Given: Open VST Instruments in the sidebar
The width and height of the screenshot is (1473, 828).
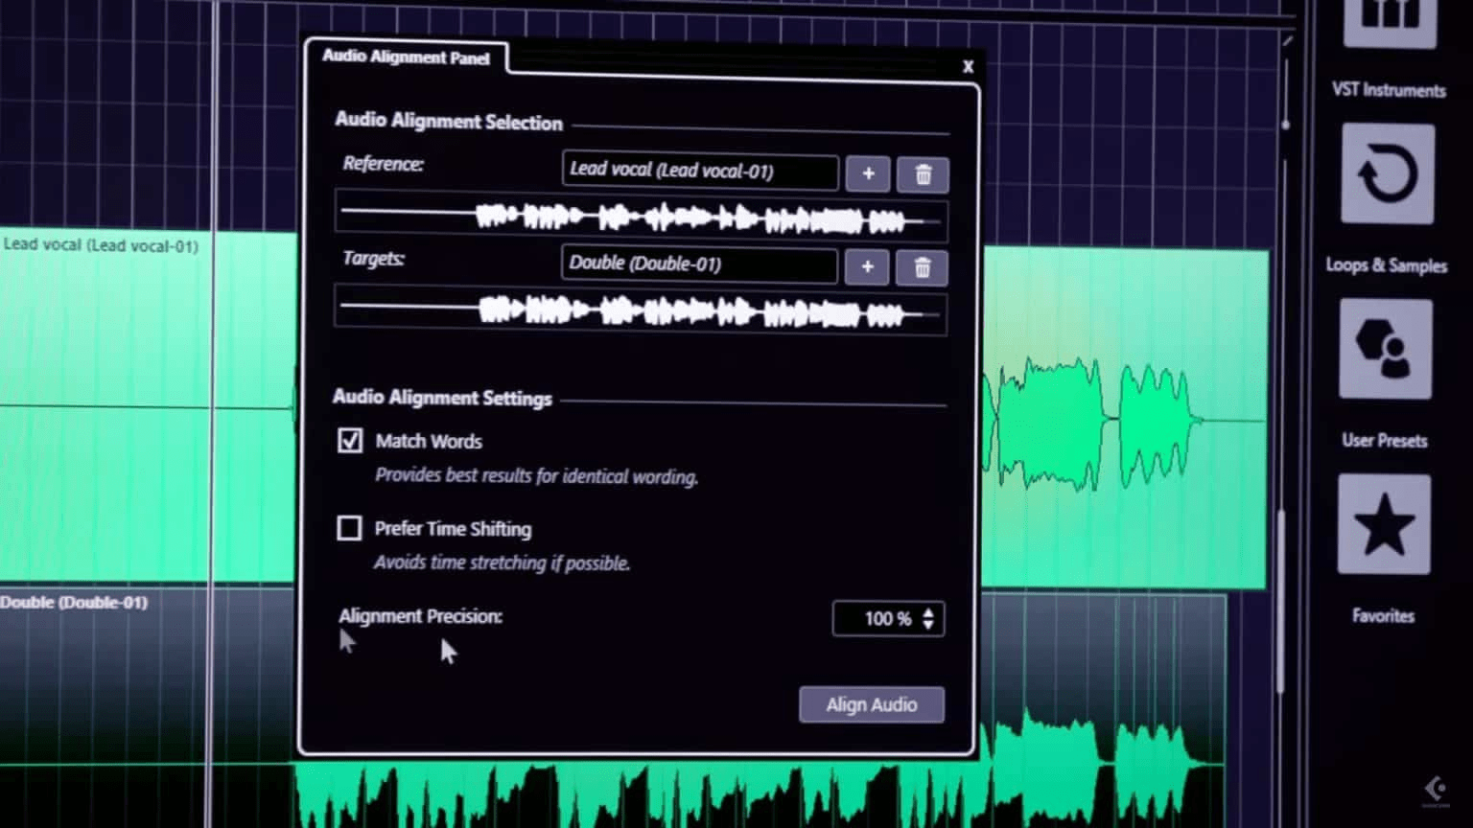Looking at the screenshot, I should tap(1389, 24).
